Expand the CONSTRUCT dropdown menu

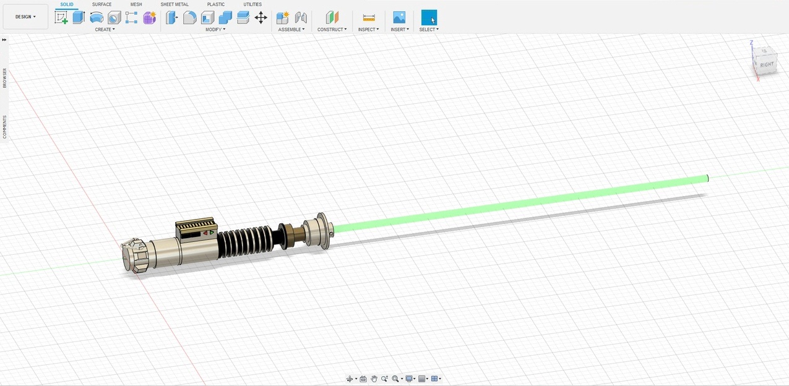(x=332, y=29)
